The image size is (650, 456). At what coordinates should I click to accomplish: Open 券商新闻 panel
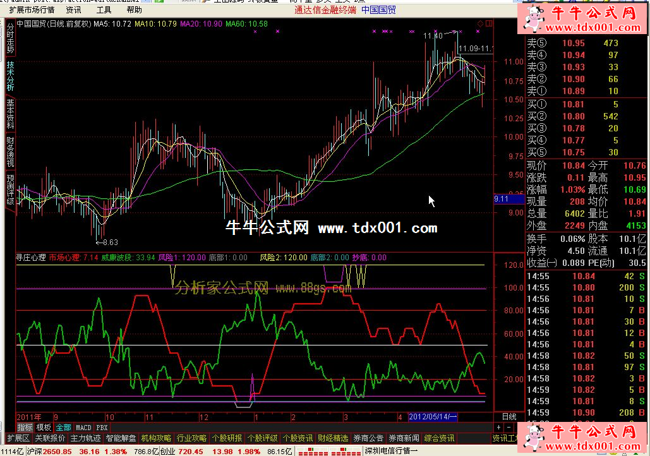(x=404, y=438)
